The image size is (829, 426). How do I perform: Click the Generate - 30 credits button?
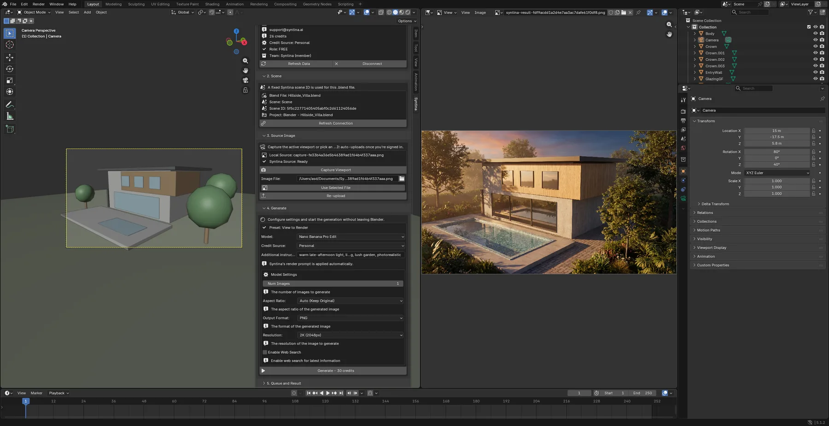[x=333, y=371]
